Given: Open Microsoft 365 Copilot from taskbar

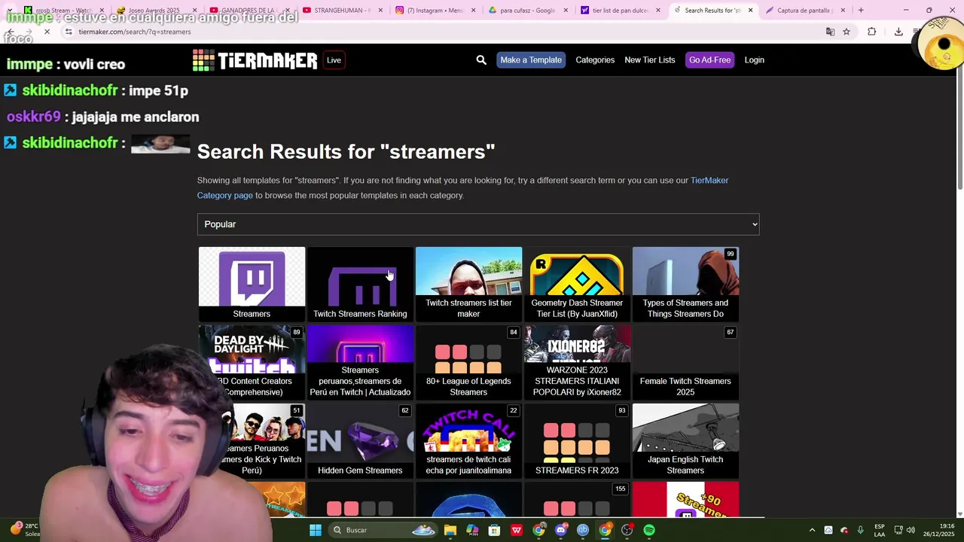Looking at the screenshot, I should pos(472,530).
